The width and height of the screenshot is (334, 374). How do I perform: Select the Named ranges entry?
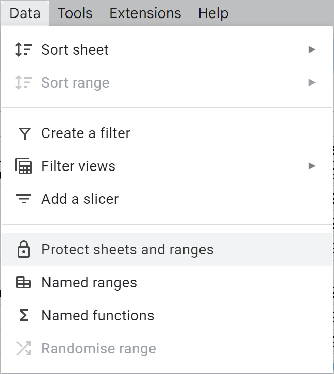pos(167,282)
